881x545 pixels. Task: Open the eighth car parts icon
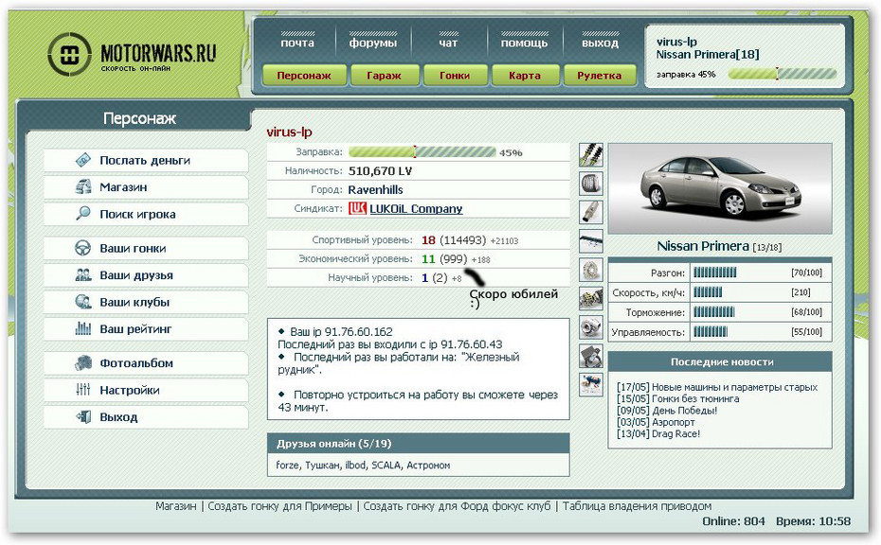(x=591, y=356)
